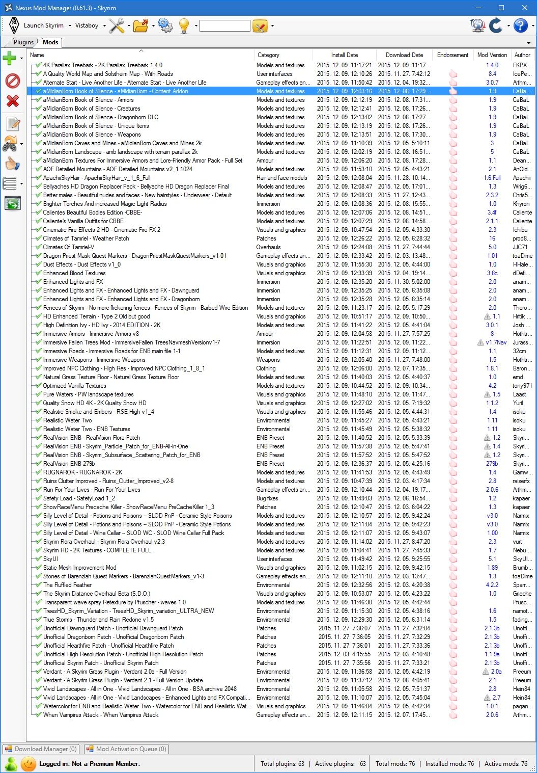The height and width of the screenshot is (773, 537).
Task: Expand dropdown arrow next to Tools icon
Action: 129,26
